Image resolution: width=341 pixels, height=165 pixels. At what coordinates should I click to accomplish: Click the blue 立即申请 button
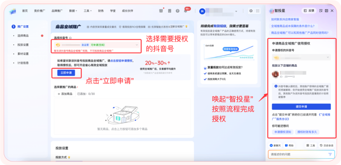coord(66,73)
